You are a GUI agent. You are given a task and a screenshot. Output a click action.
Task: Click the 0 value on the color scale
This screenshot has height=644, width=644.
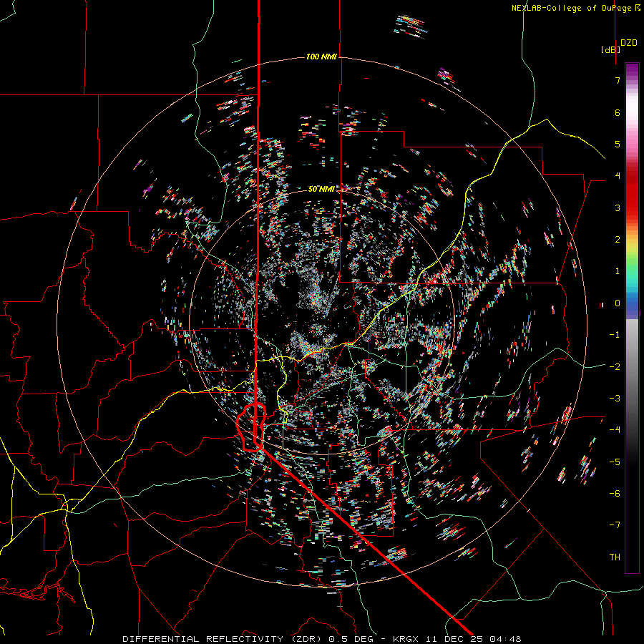click(618, 303)
